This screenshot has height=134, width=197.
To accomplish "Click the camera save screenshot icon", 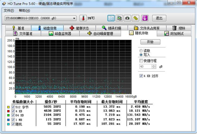I will click(127, 18).
